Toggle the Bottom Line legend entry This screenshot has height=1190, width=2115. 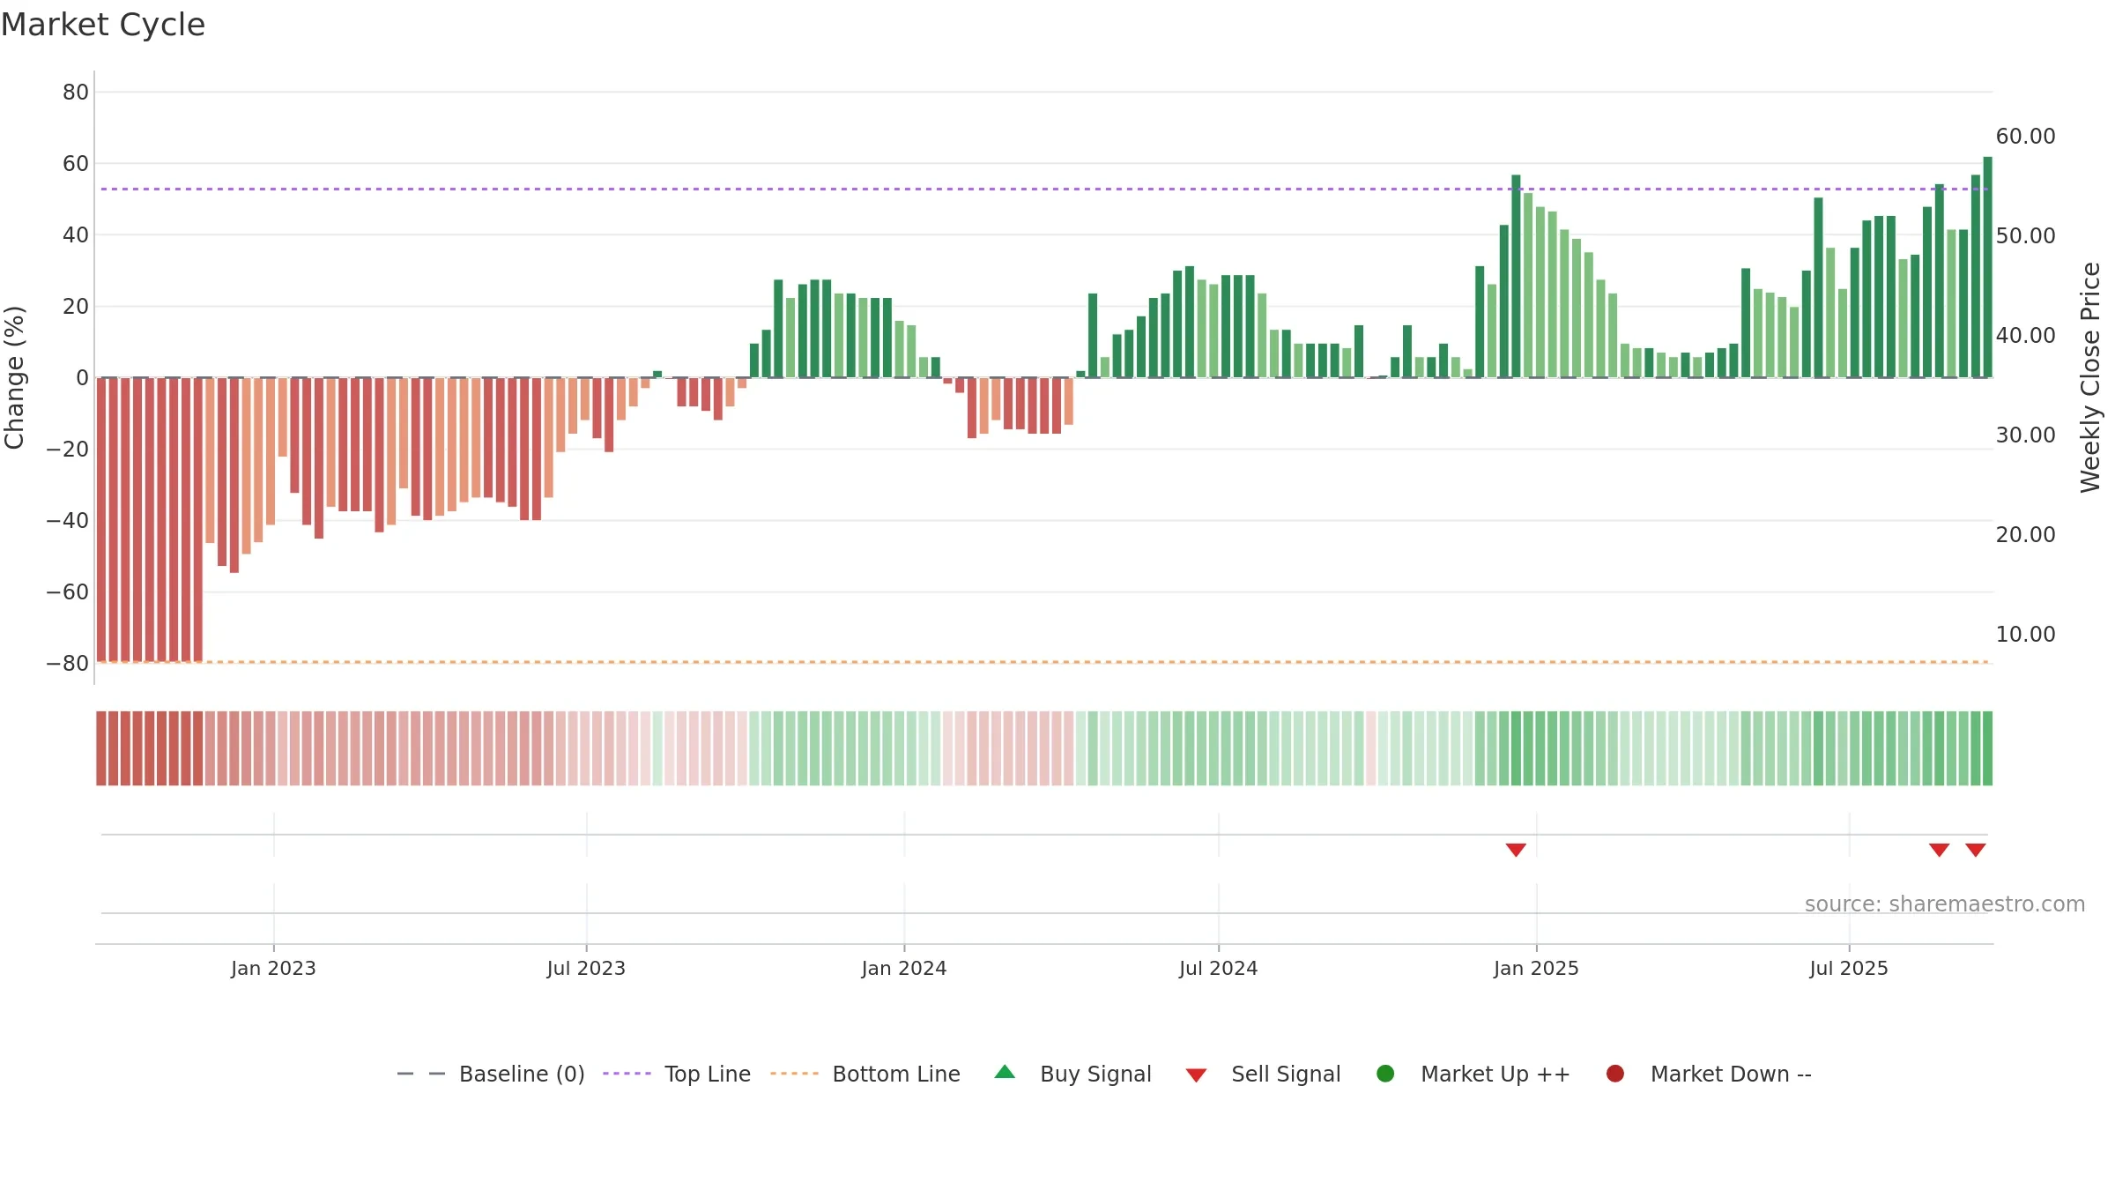coord(865,1074)
